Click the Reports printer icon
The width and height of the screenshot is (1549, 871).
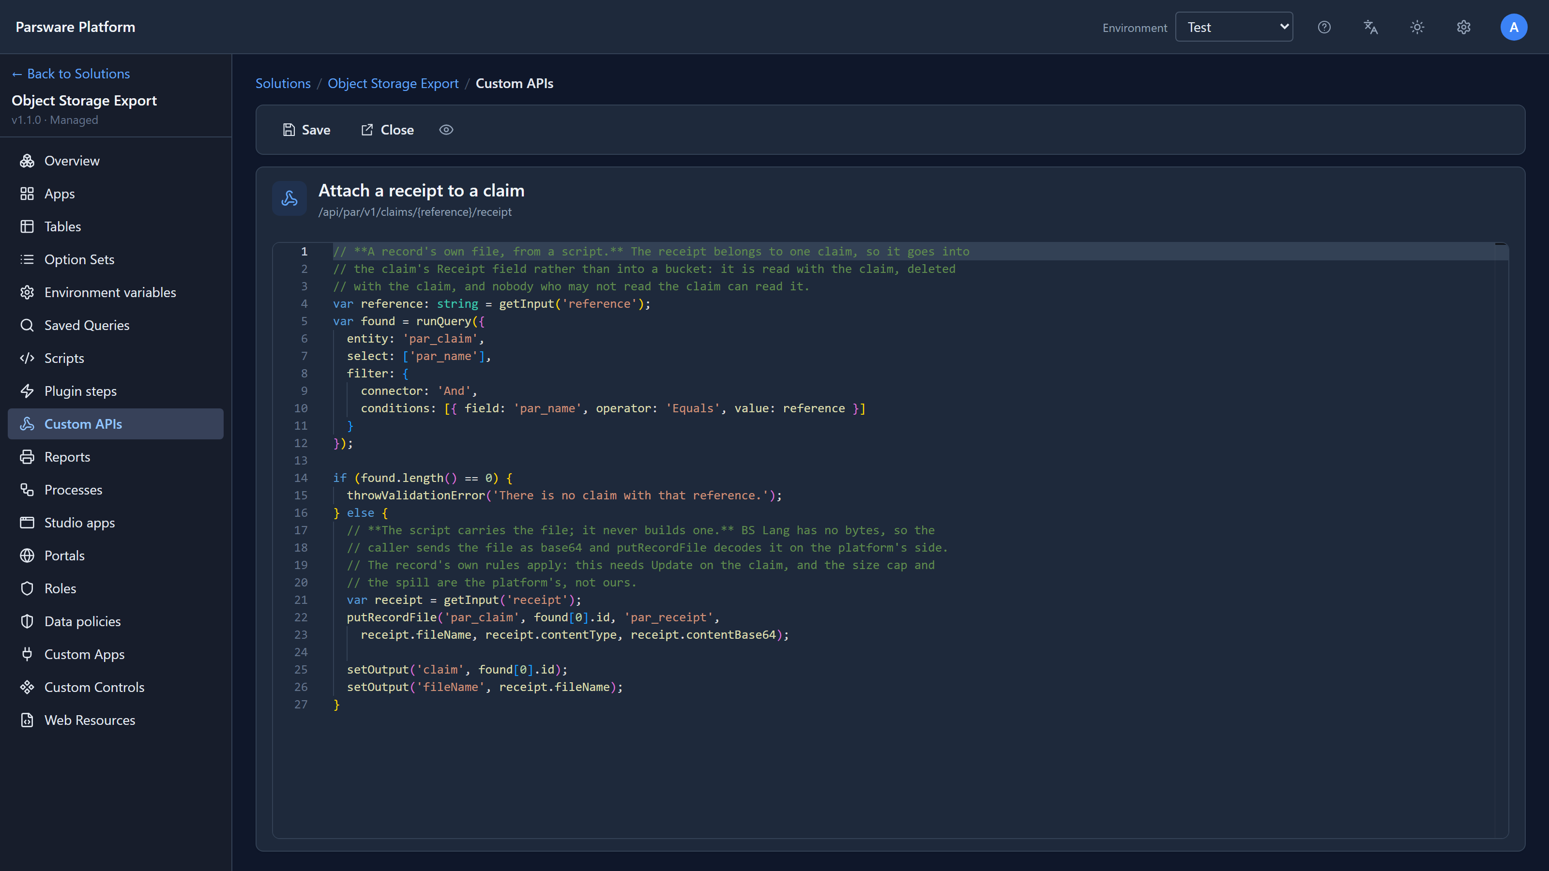point(27,457)
